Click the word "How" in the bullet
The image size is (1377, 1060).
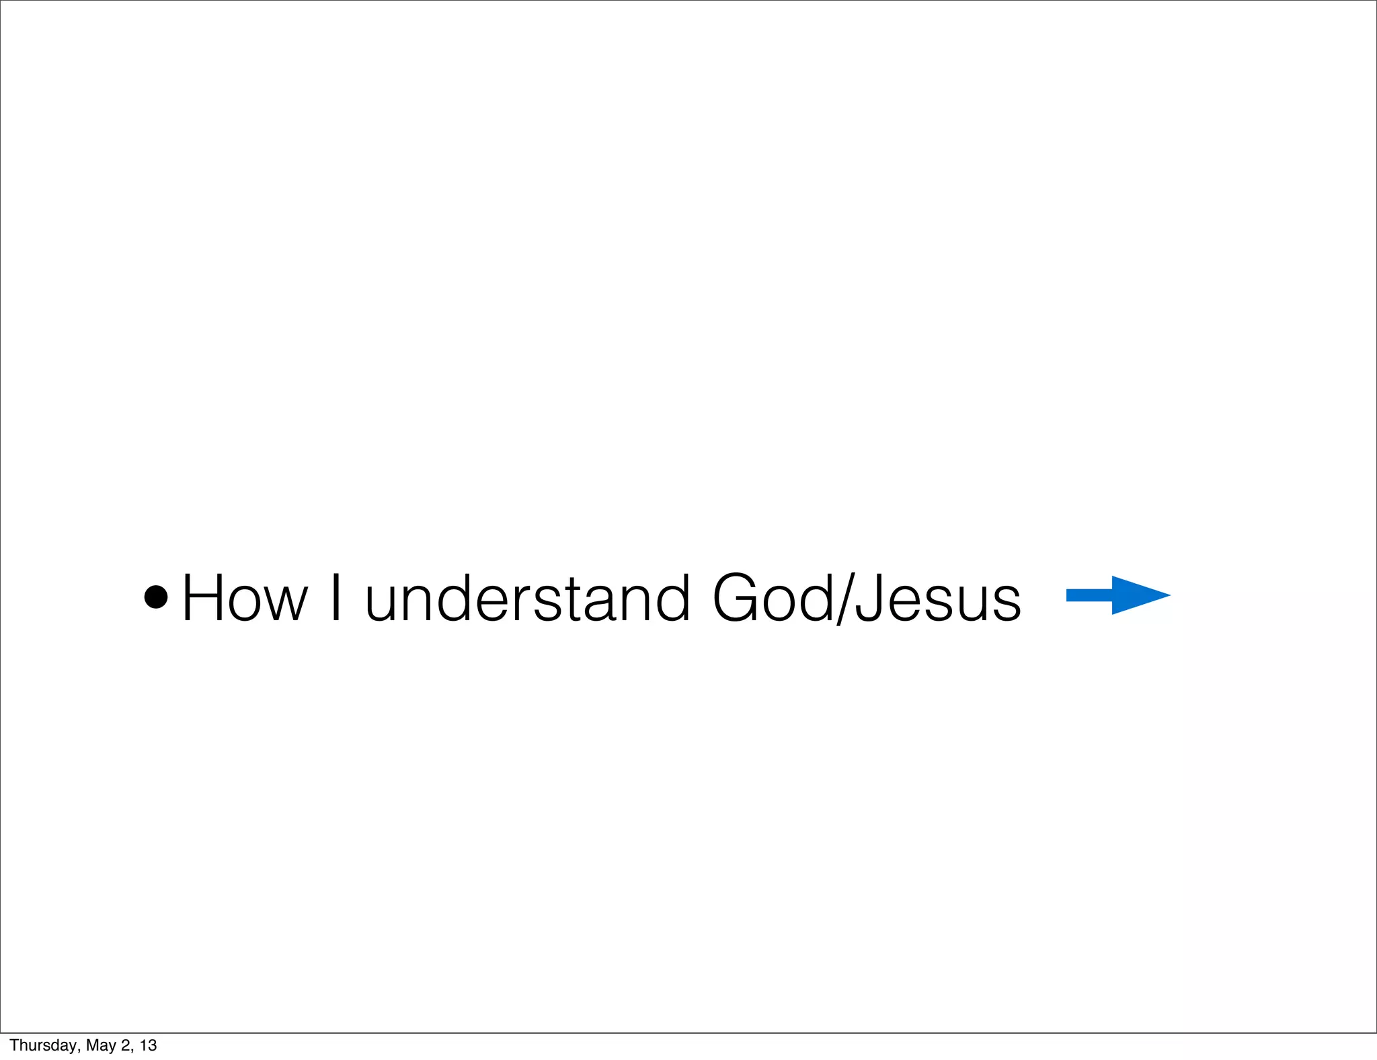pyautogui.click(x=245, y=599)
